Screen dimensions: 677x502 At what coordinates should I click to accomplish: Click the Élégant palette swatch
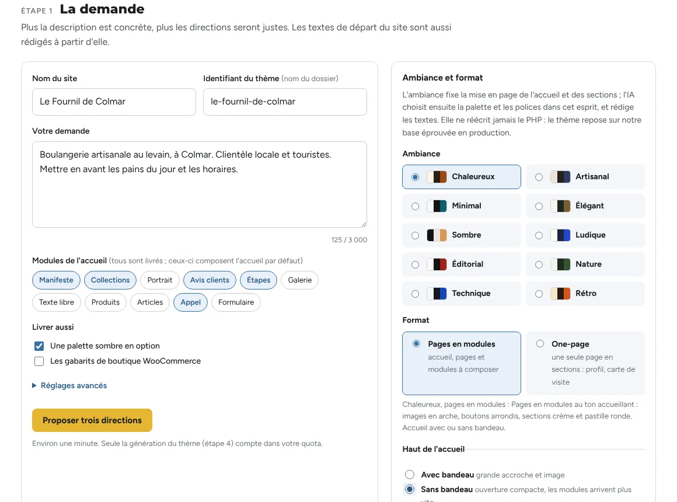[x=560, y=206]
